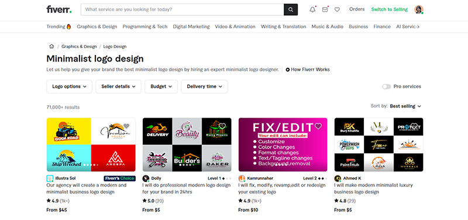
Task: Open the Finance category
Action: coord(382,26)
